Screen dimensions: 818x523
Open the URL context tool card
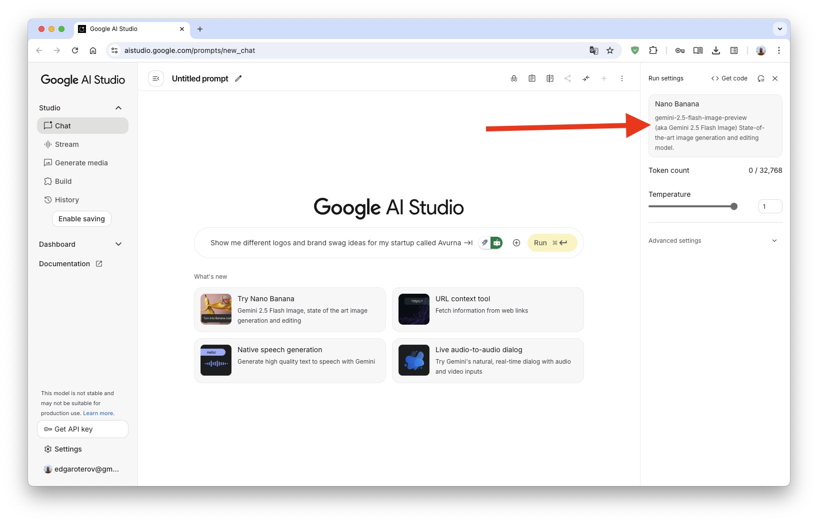tap(488, 310)
